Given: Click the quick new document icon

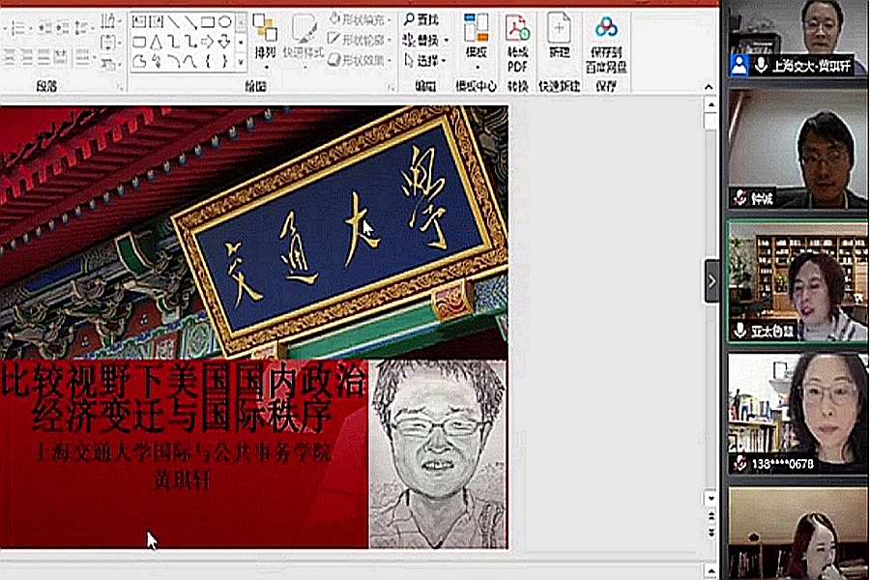Looking at the screenshot, I should click(559, 29).
